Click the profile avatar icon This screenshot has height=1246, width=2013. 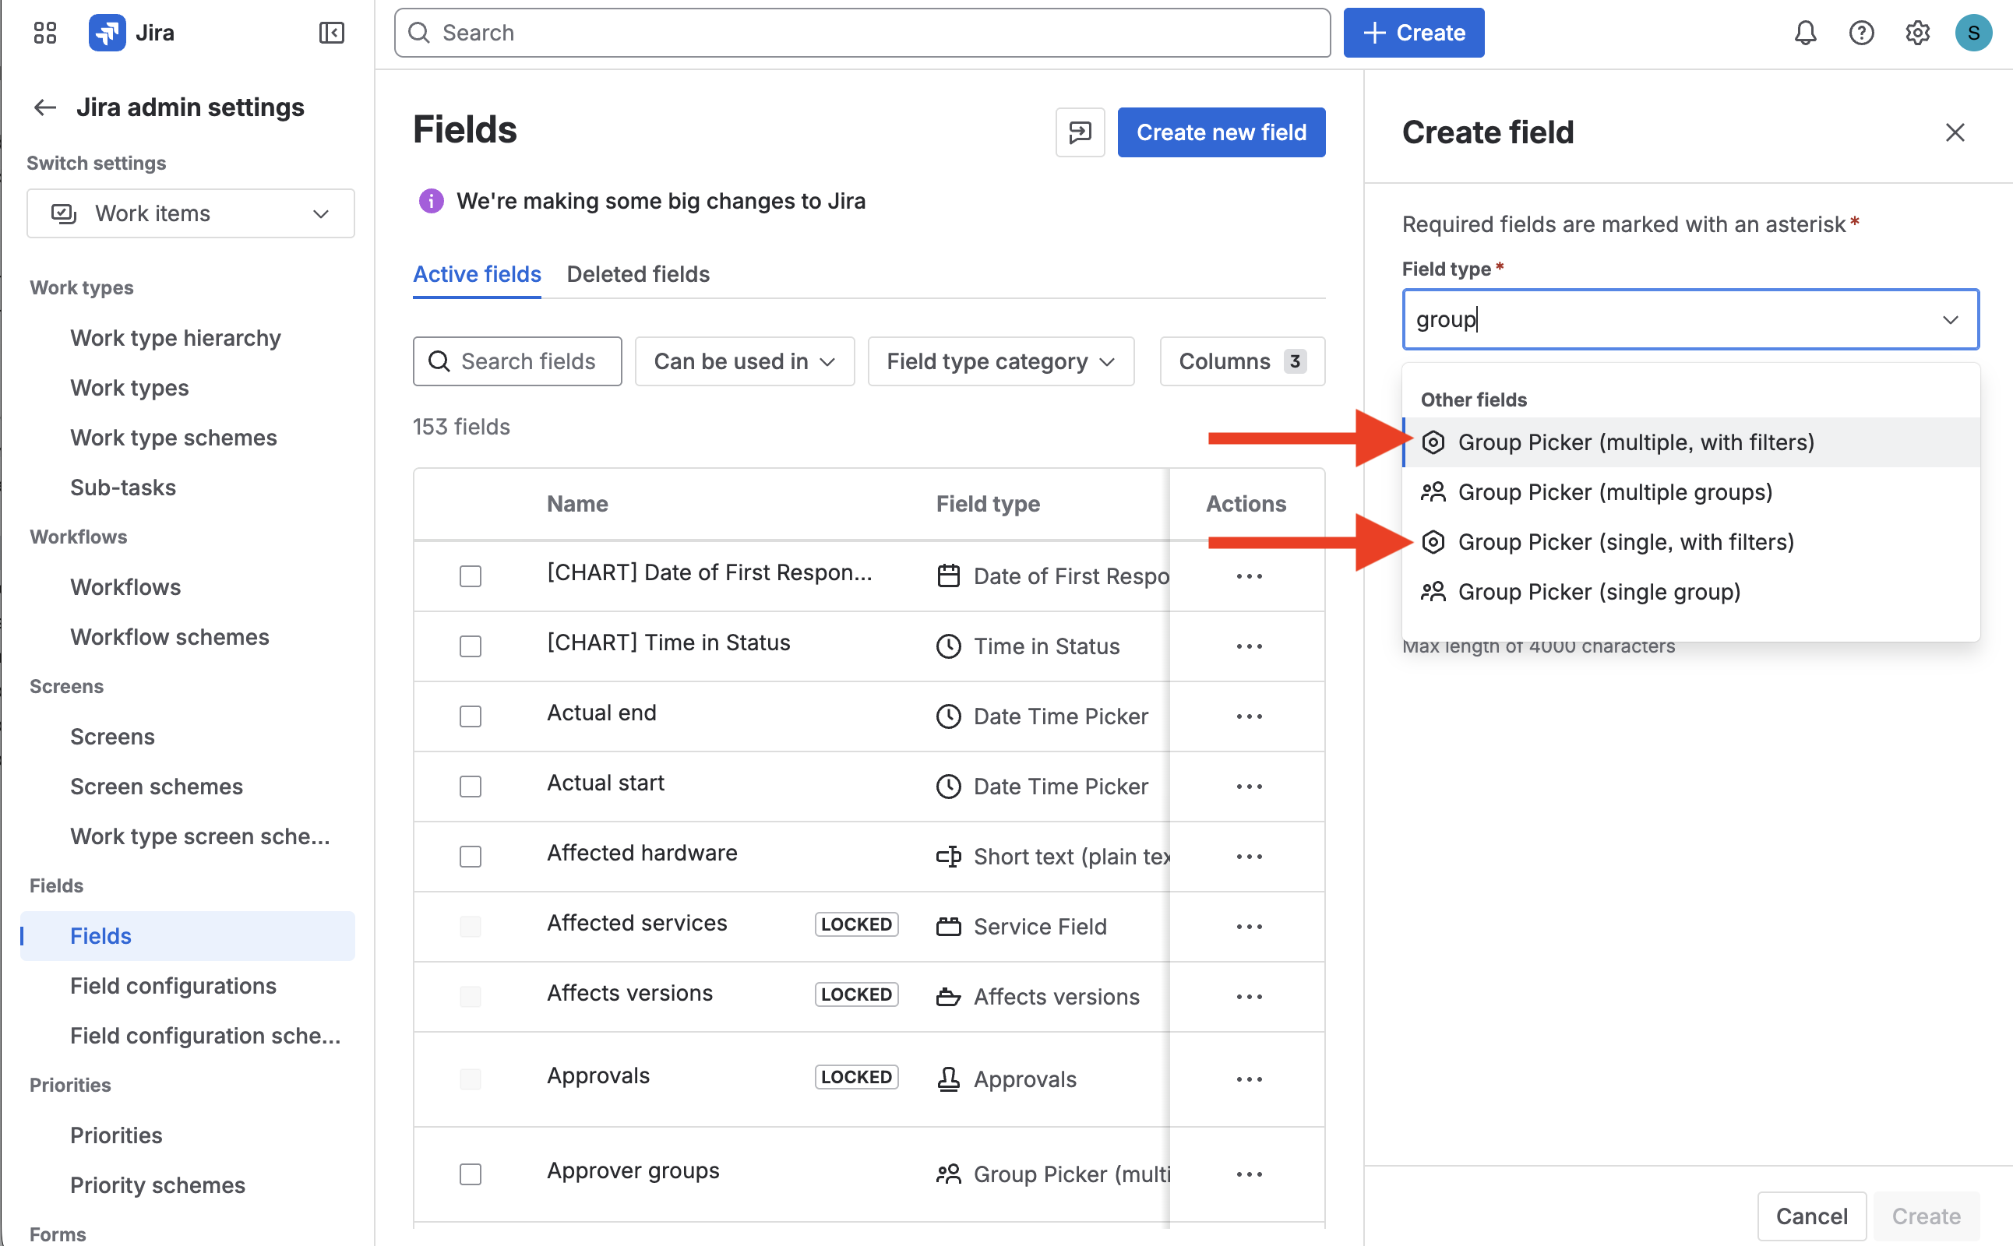(1973, 33)
